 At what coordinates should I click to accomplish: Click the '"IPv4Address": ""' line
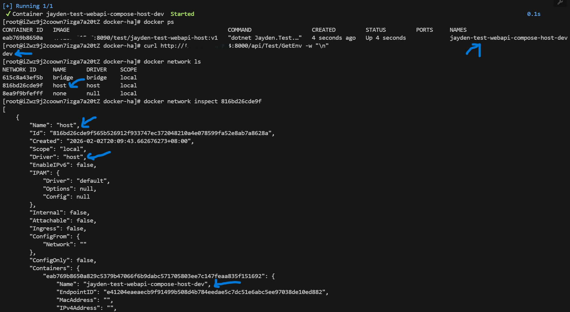pyautogui.click(x=86, y=308)
